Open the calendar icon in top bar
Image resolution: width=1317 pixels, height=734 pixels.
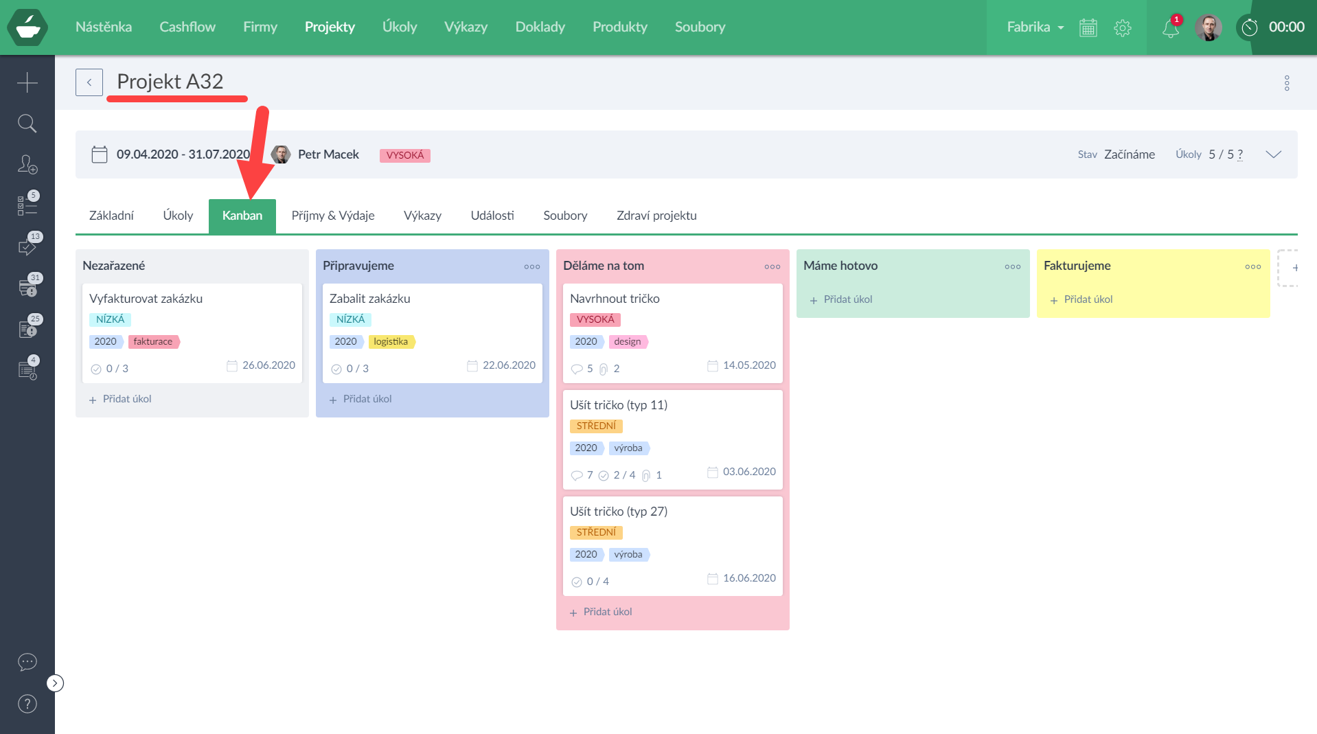click(1088, 28)
